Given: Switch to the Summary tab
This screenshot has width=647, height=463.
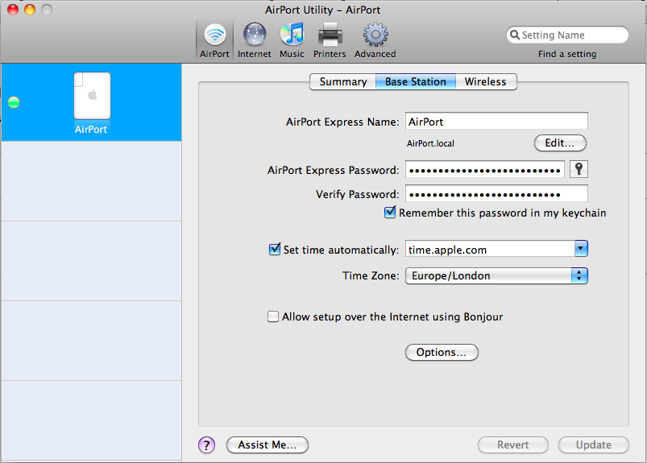Looking at the screenshot, I should pyautogui.click(x=343, y=81).
